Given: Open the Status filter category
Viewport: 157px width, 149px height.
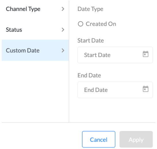Looking at the screenshot, I should pos(35,30).
